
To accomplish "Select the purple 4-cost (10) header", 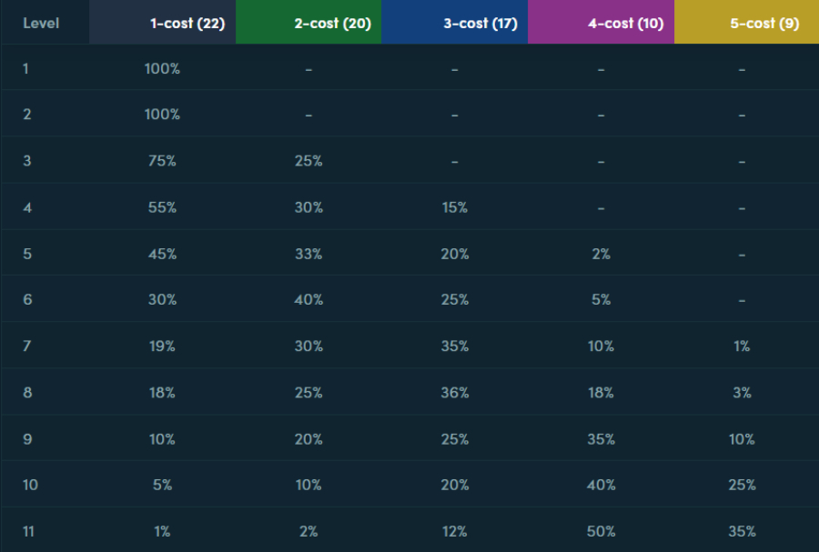I will click(x=626, y=23).
